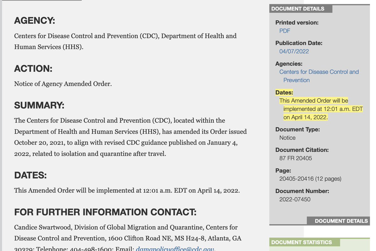Select the 'Document Citation:' label

pos(302,150)
